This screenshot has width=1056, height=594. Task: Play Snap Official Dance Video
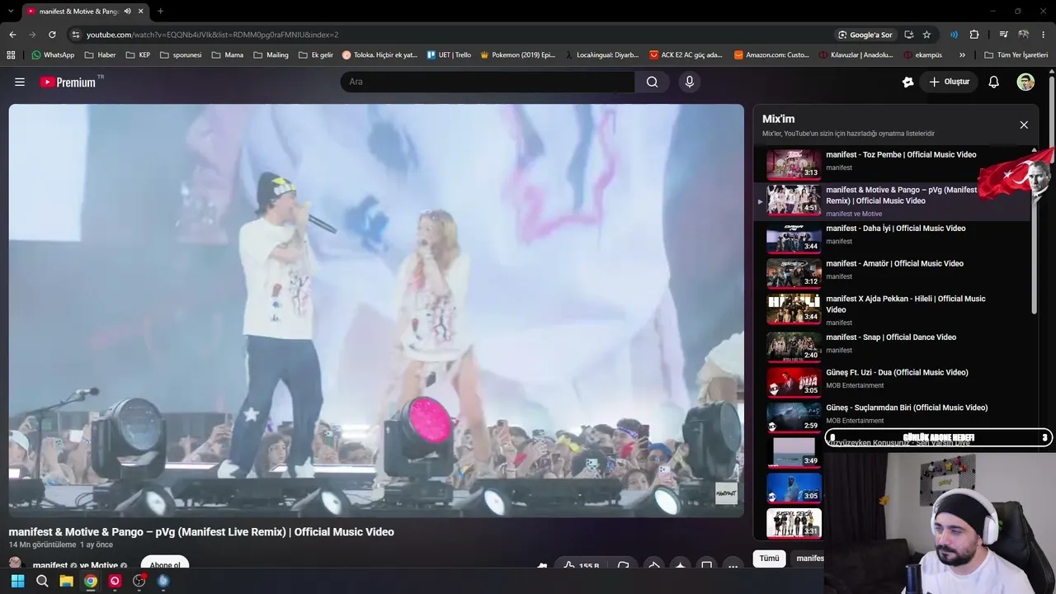[x=891, y=346]
